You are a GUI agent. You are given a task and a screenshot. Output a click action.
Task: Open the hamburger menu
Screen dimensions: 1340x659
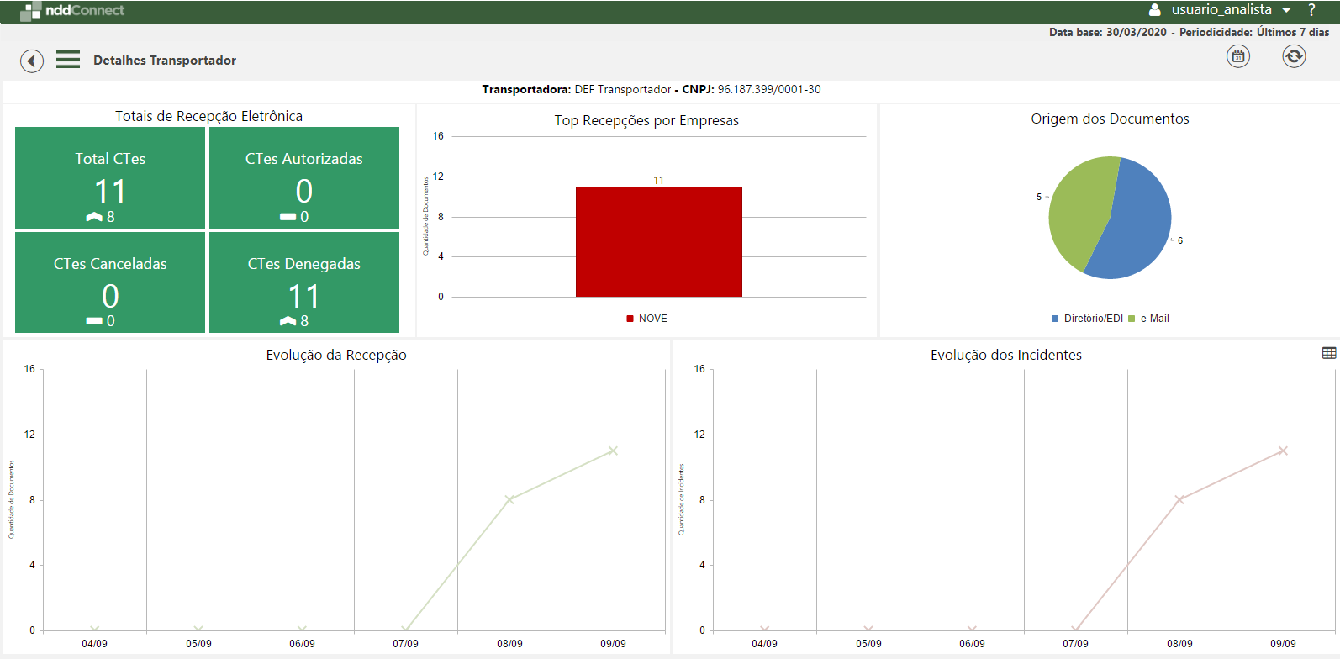coord(68,60)
